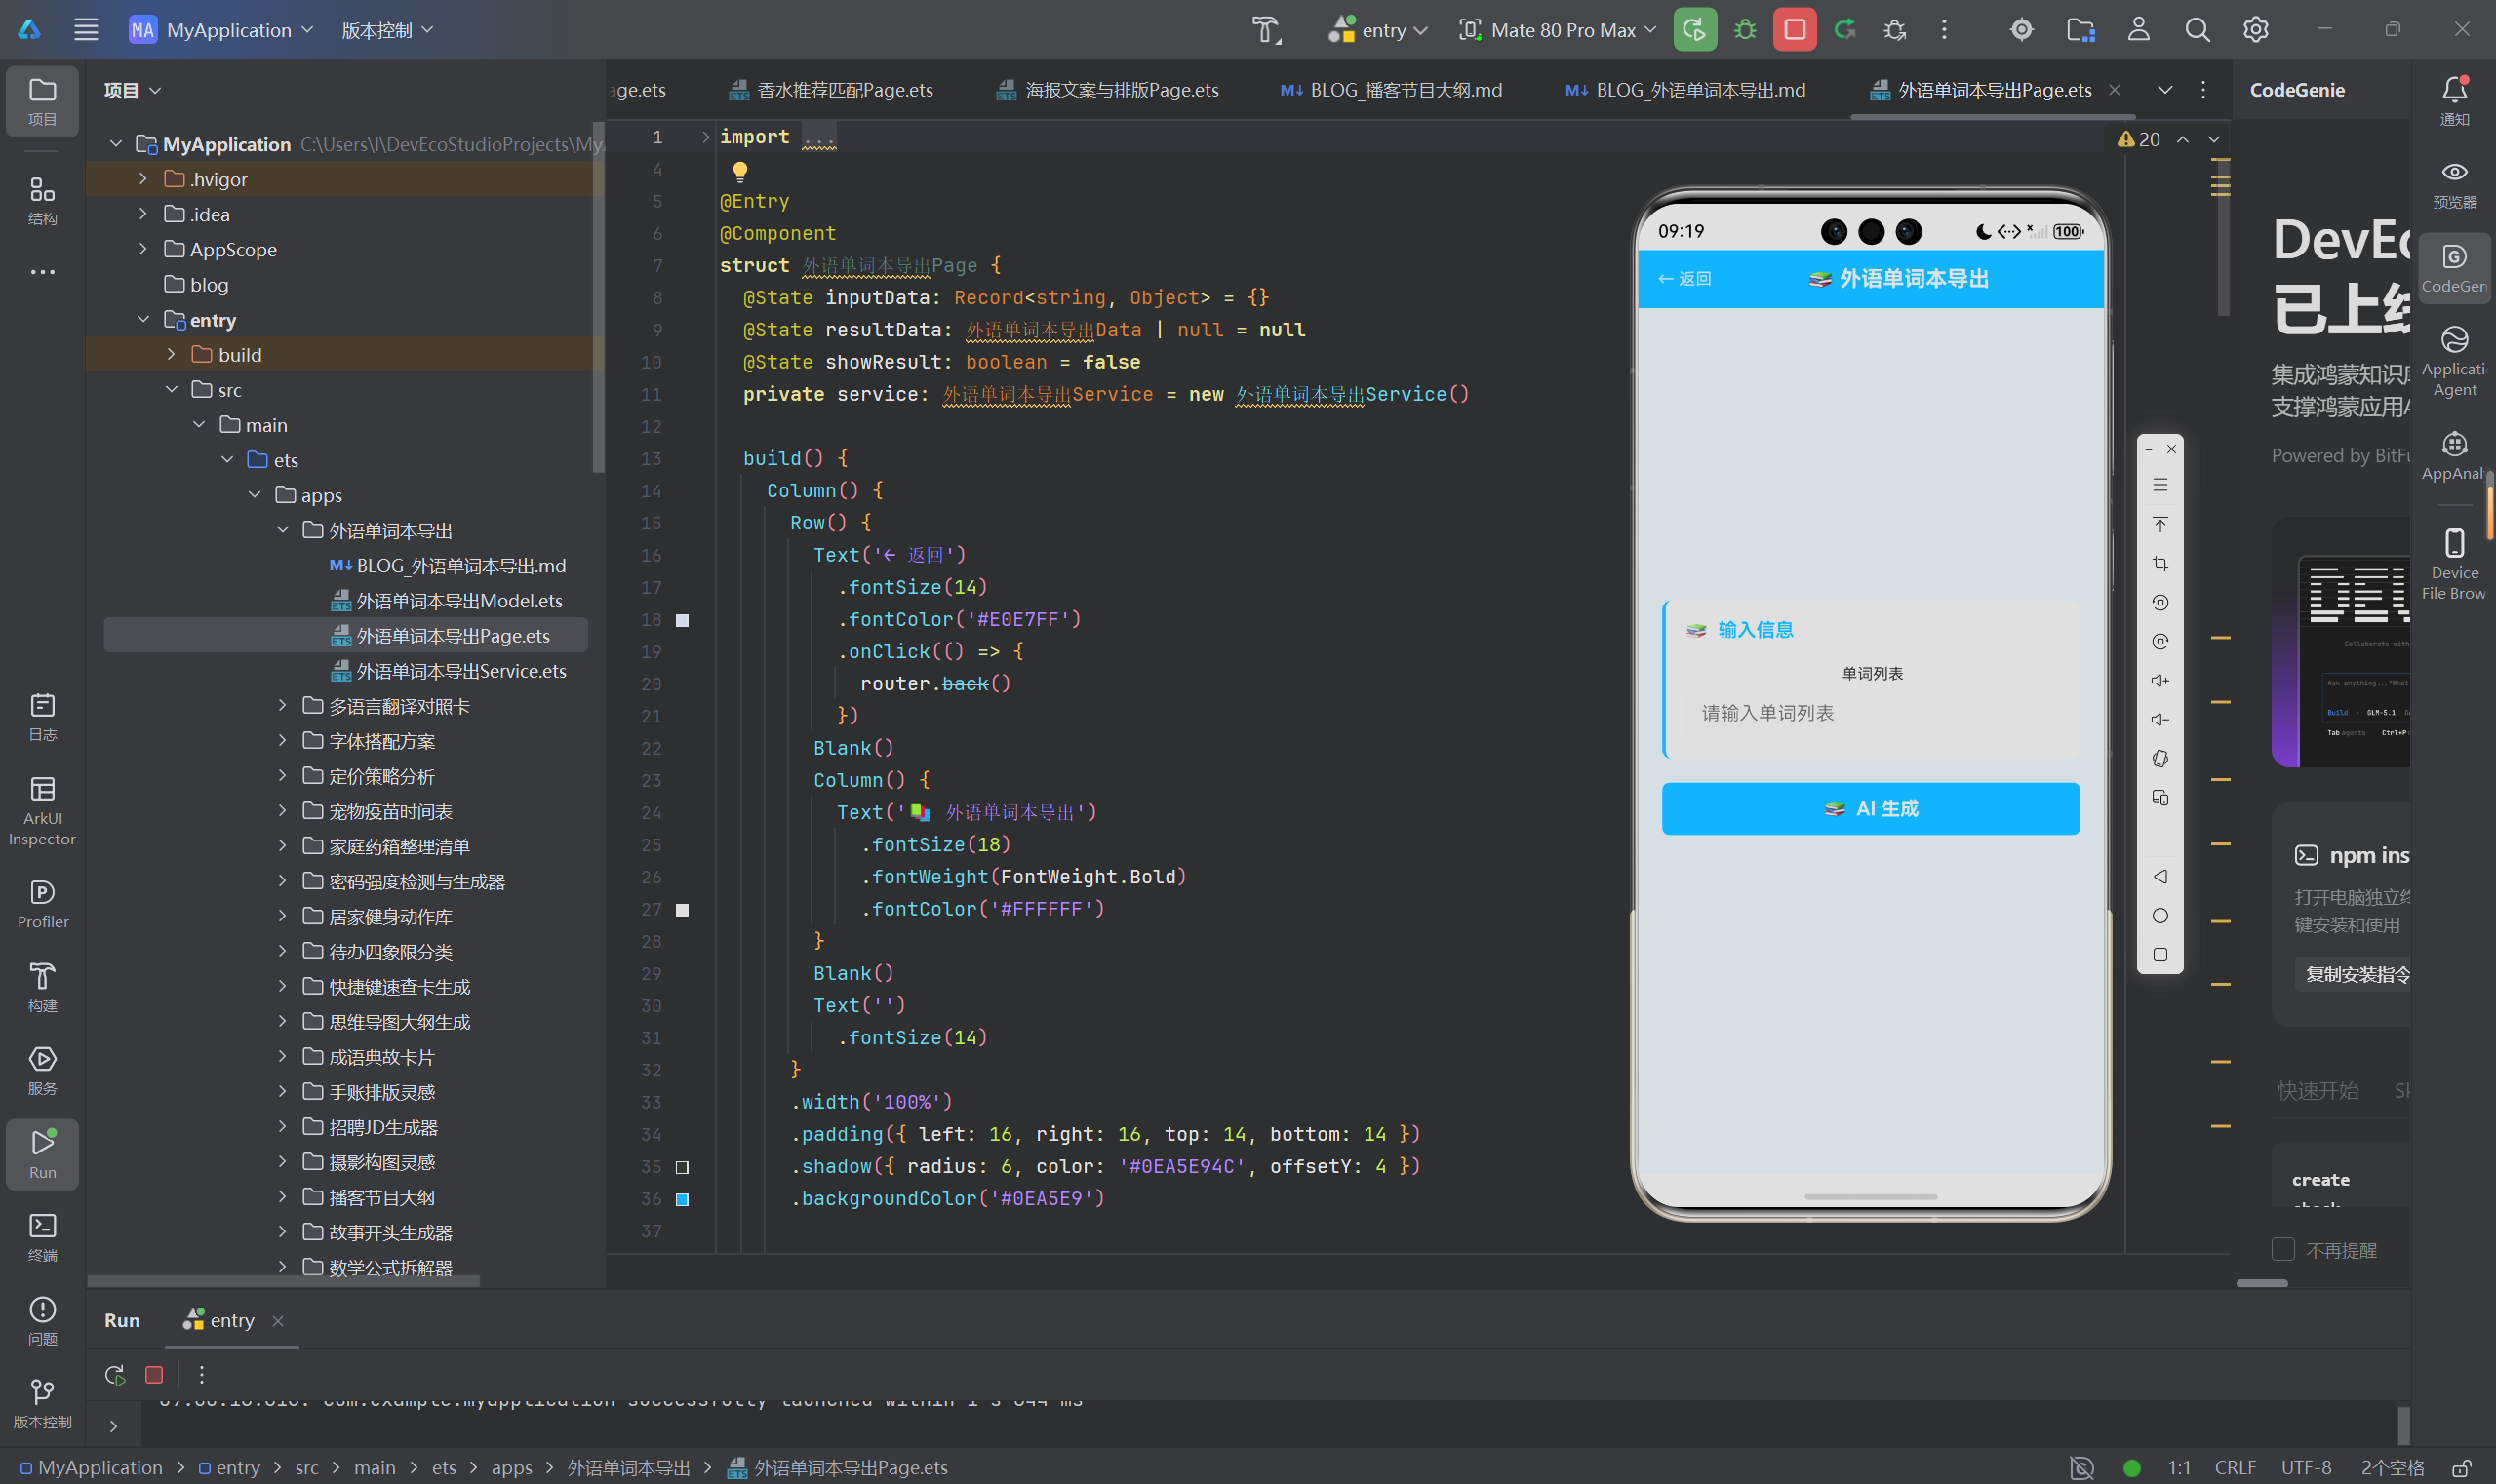Image resolution: width=2496 pixels, height=1484 pixels.
Task: Open the account profile icon
Action: [x=2139, y=30]
